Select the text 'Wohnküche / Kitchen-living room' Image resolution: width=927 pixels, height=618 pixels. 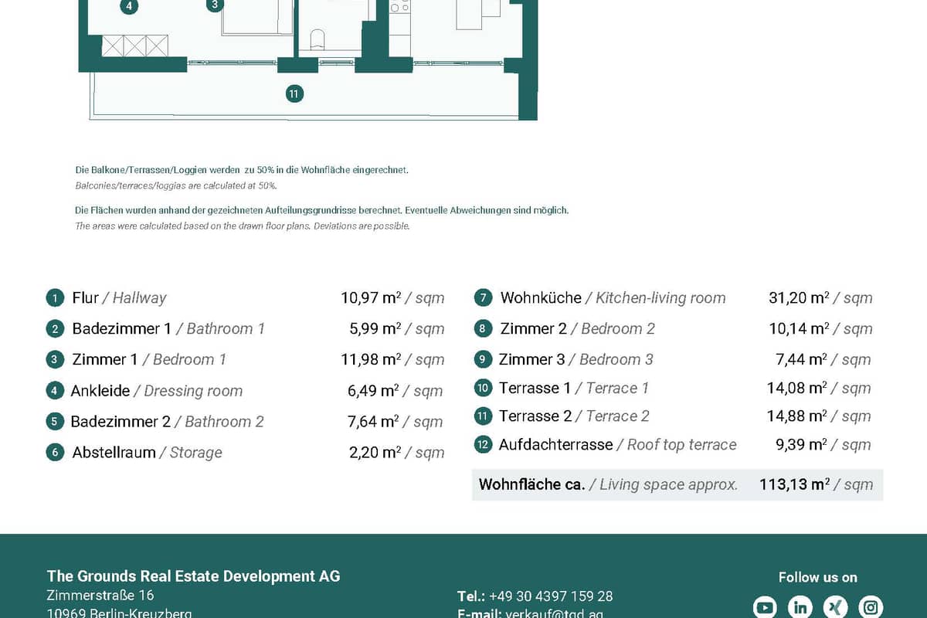(613, 298)
